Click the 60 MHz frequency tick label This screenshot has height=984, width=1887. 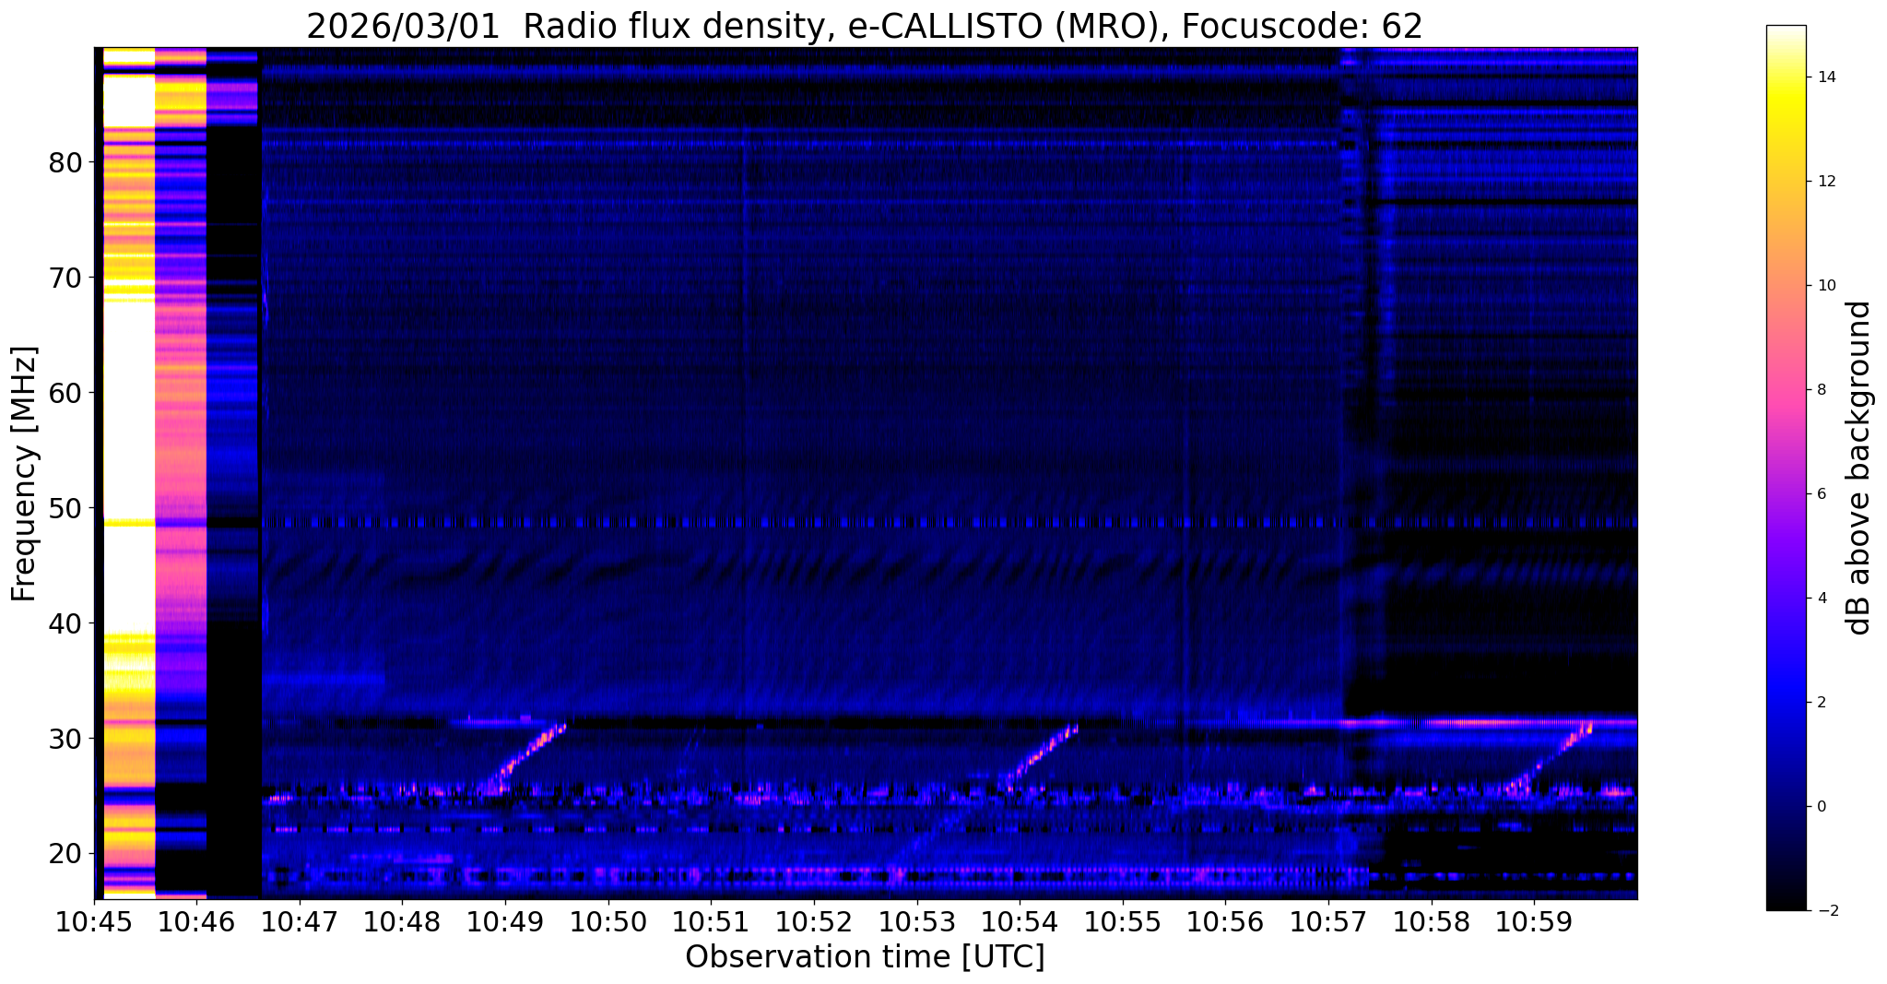pos(65,393)
